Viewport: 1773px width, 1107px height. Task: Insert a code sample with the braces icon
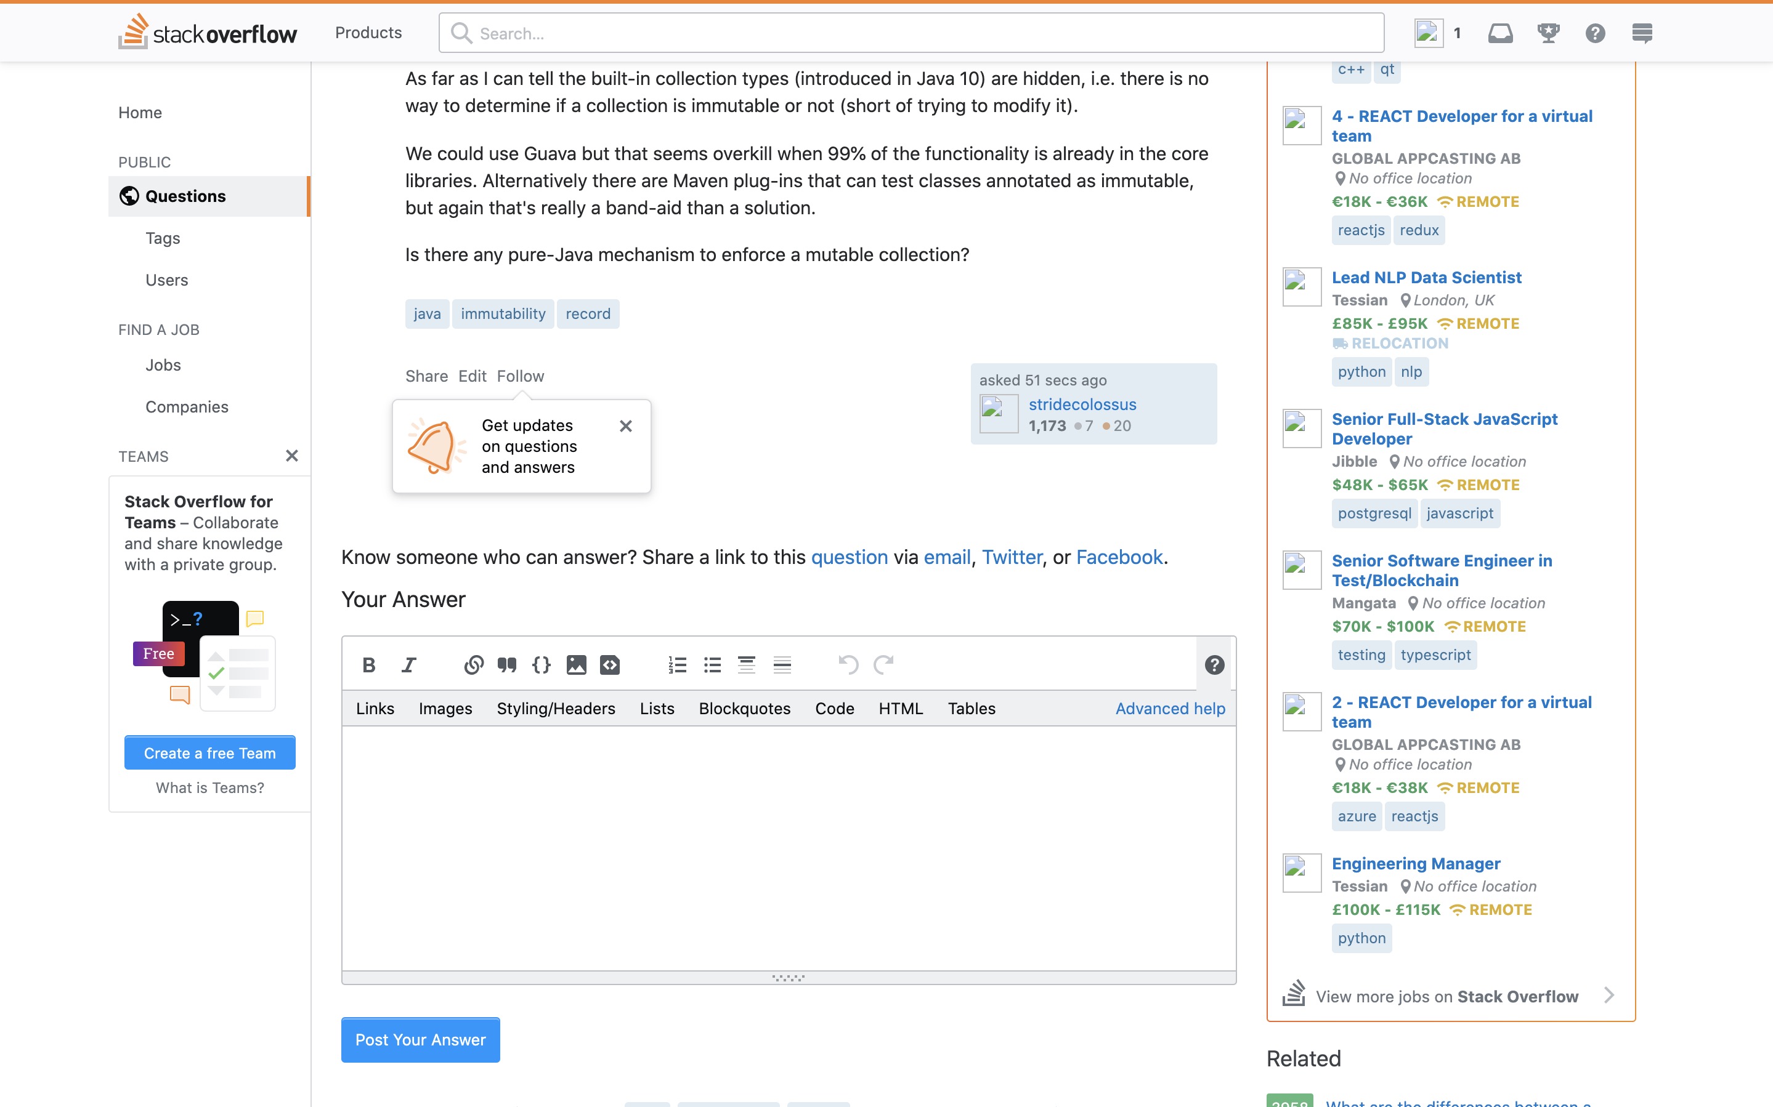click(541, 665)
